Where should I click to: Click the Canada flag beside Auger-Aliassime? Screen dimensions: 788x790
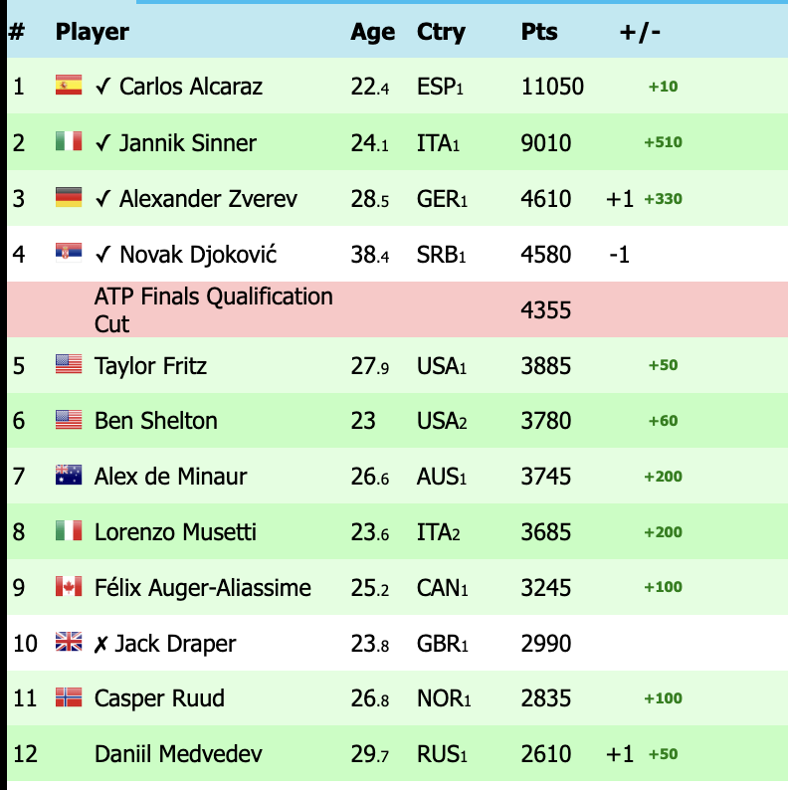point(68,587)
